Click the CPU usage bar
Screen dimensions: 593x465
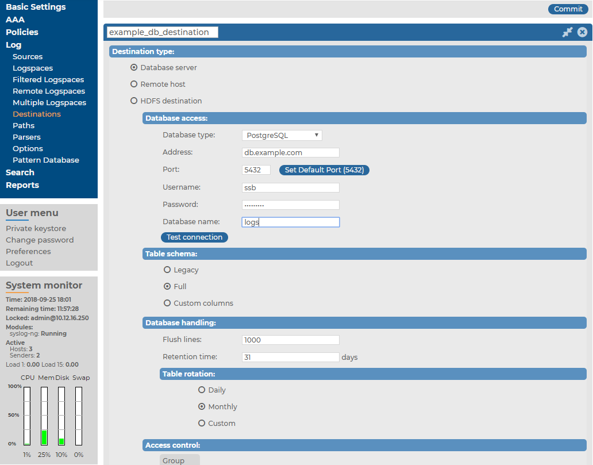(27, 416)
